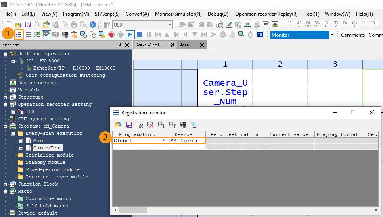
Task: Expand the Structure tree node
Action: [5, 97]
